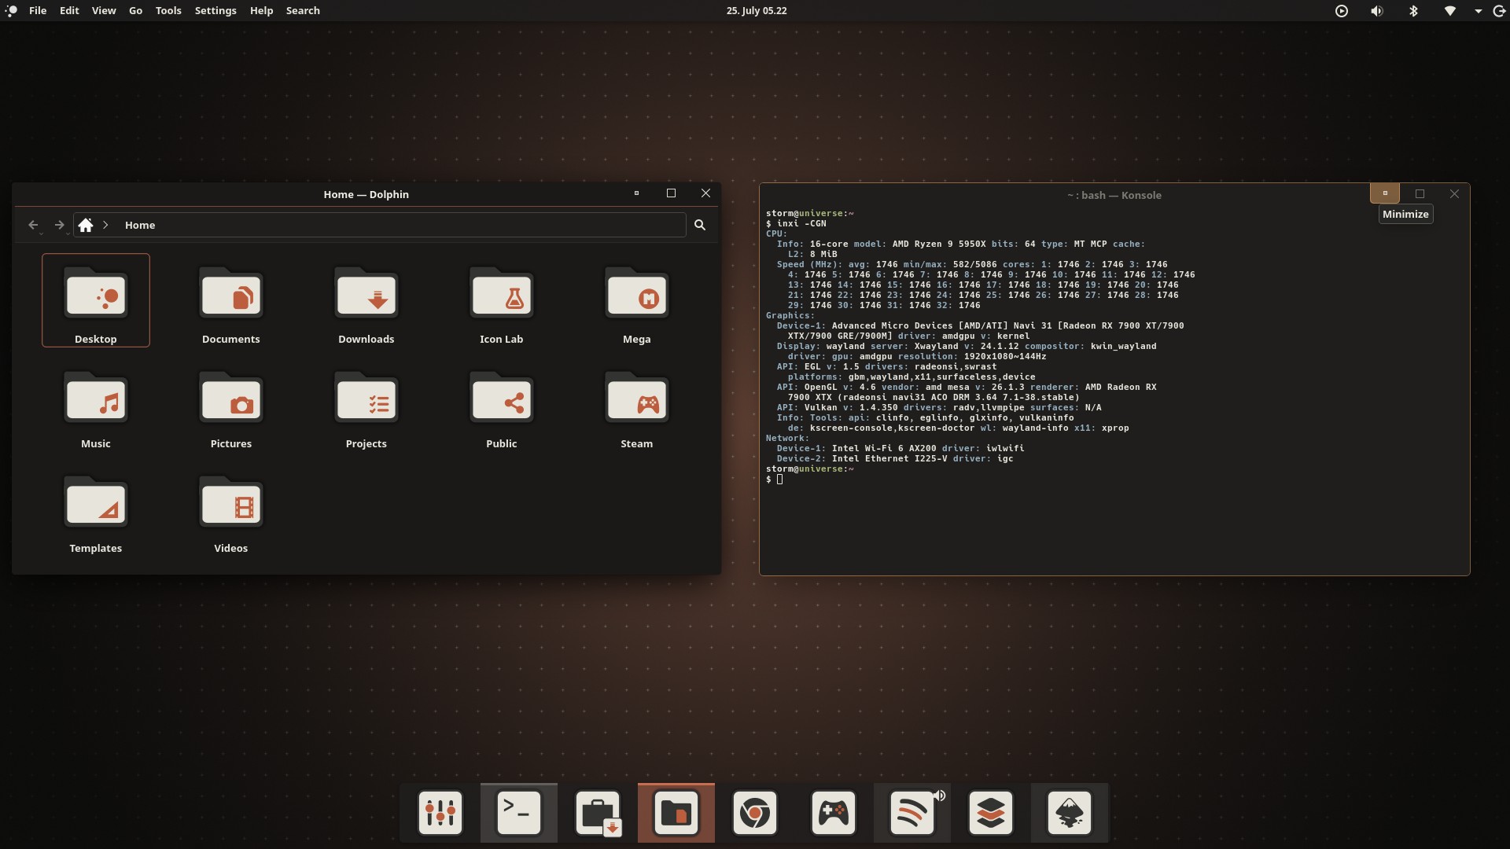Click the home icon in Dolphin's location bar
1510x849 pixels.
pyautogui.click(x=86, y=225)
